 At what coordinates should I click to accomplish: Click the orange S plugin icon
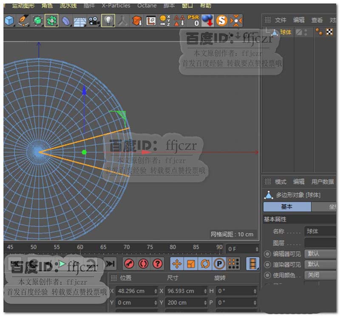[x=221, y=21]
